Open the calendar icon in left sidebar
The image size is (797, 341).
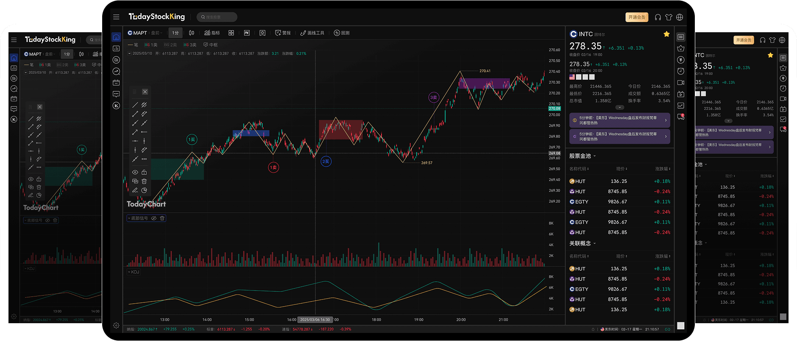point(116,83)
